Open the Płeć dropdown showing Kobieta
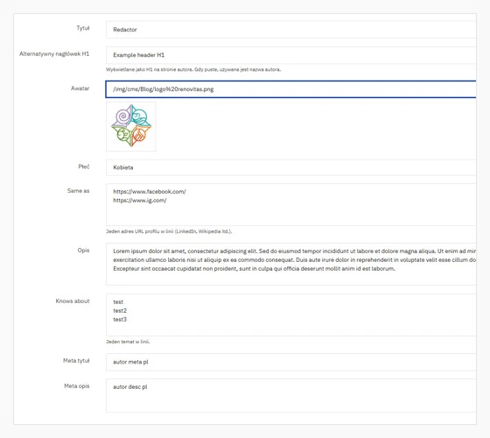 290,167
